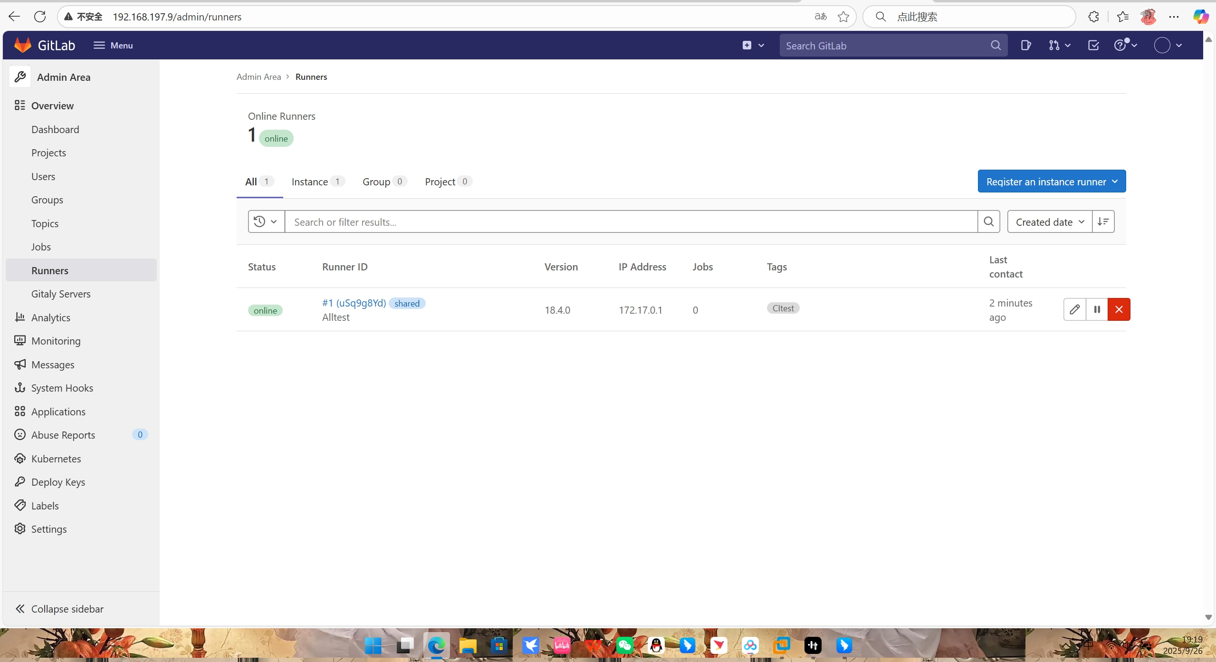Screen dimensions: 1216x662
Task: Click the Deploy Keys key icon
Action: (x=19, y=481)
